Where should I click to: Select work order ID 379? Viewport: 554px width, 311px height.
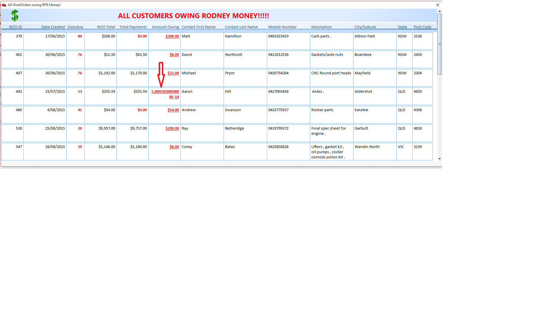pos(19,36)
